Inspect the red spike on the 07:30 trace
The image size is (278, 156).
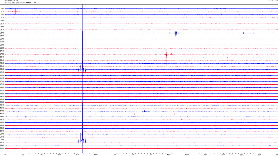[166, 57]
